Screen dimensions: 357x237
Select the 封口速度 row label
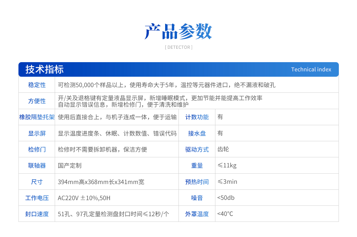37,214
